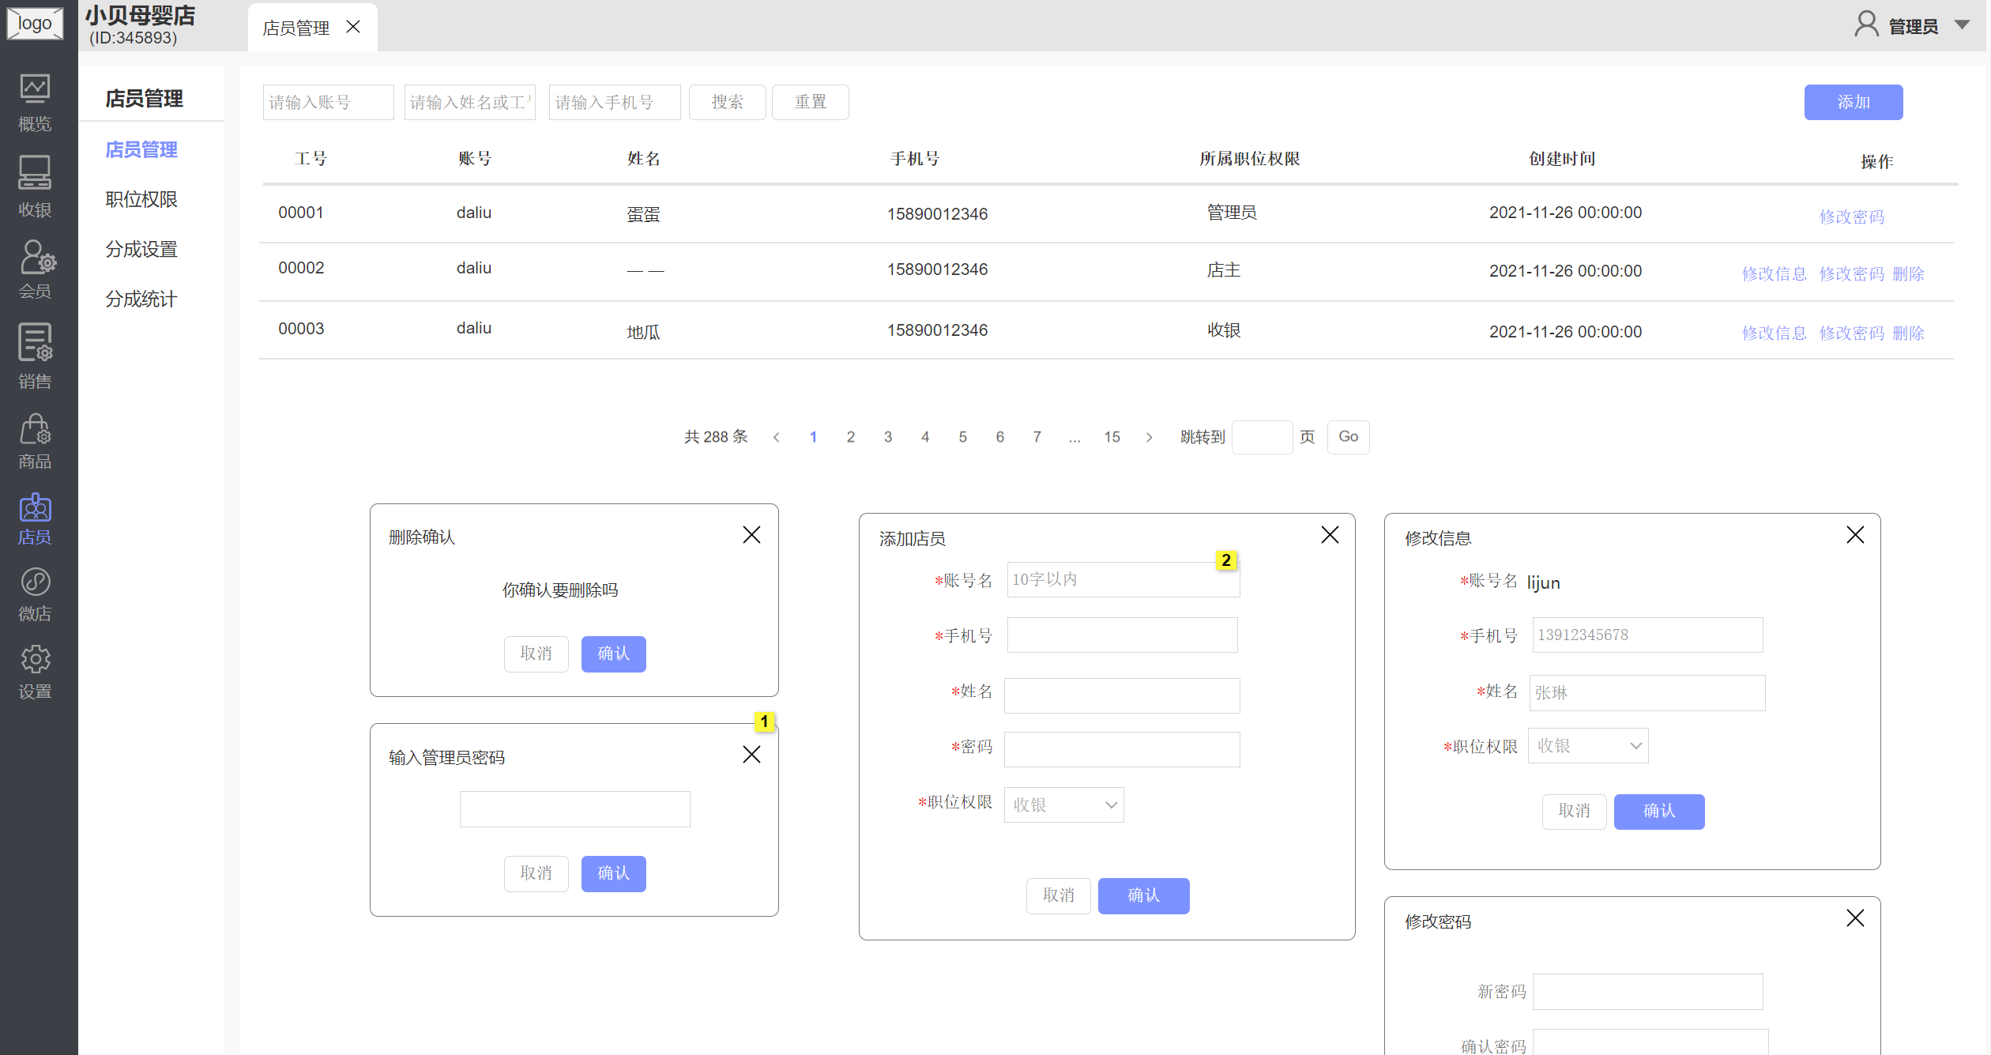Open 分成设置 in the side submenu

click(x=141, y=249)
